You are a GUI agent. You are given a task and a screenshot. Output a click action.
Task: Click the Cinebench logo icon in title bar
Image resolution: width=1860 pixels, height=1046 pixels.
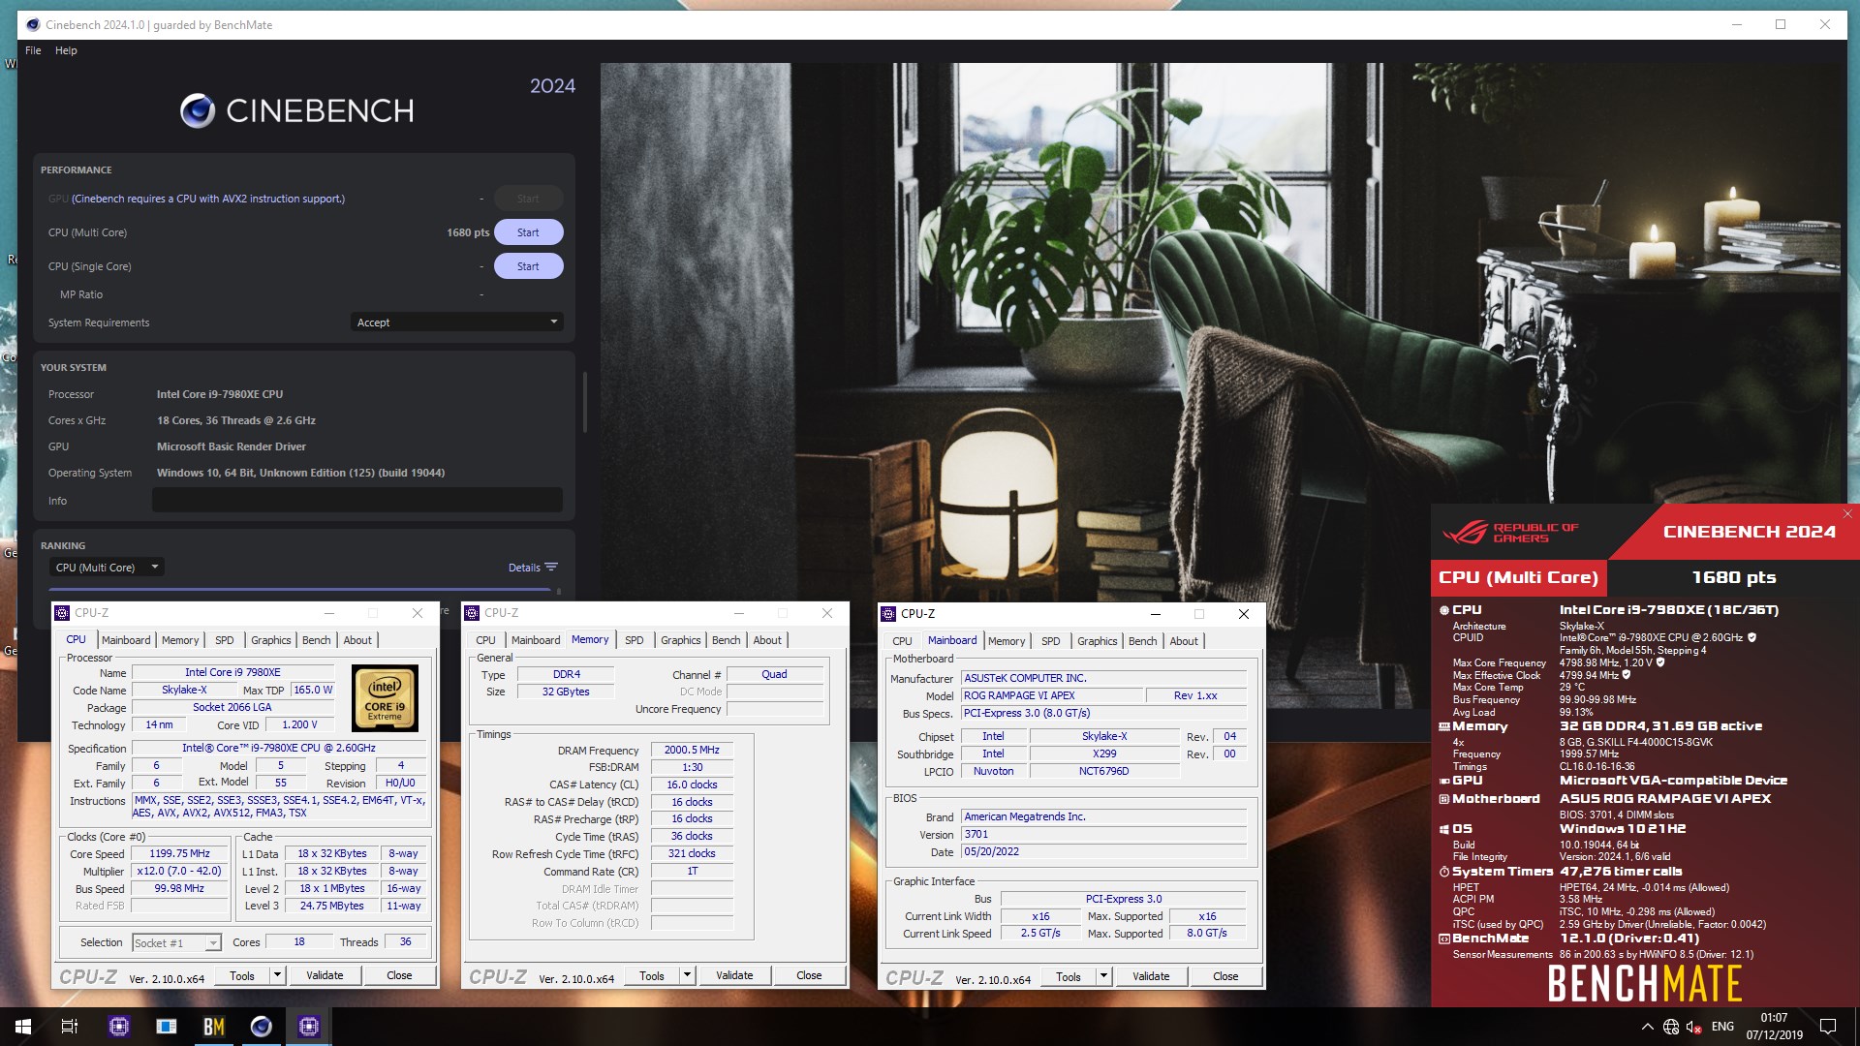33,25
